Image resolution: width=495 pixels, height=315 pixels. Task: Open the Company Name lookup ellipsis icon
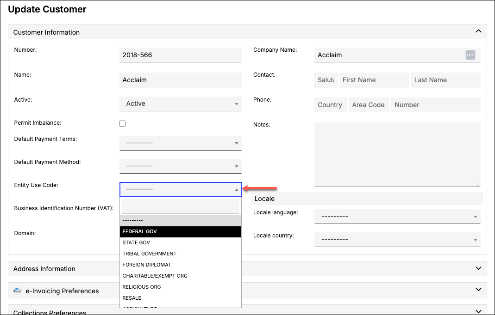470,55
